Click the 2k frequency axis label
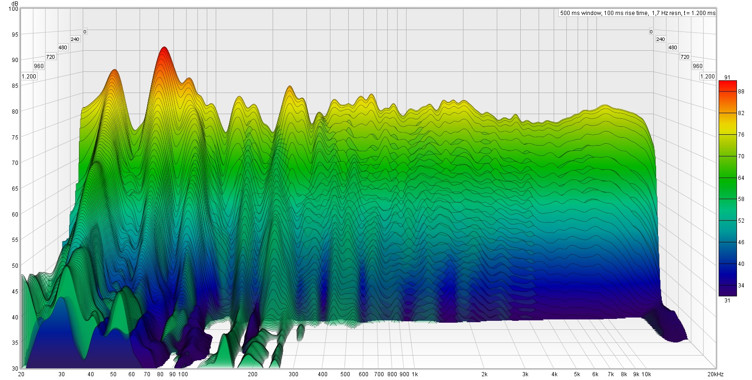The height and width of the screenshot is (380, 752). pos(484,374)
